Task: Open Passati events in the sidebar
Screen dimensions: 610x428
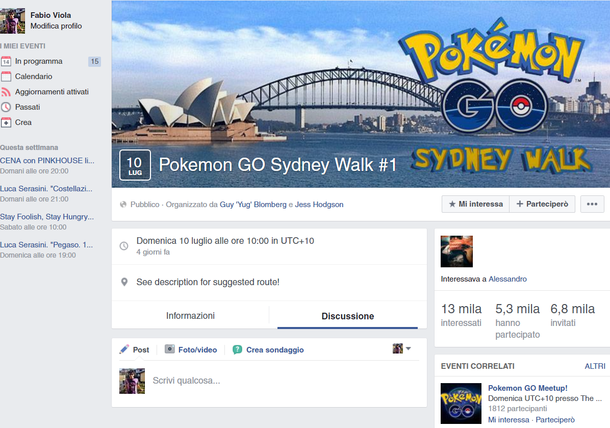Action: click(x=27, y=107)
